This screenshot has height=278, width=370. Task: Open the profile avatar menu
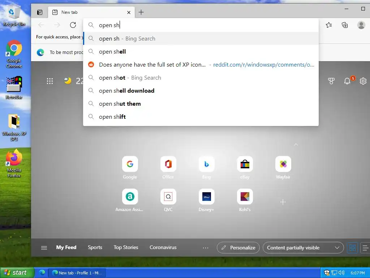[x=361, y=25]
